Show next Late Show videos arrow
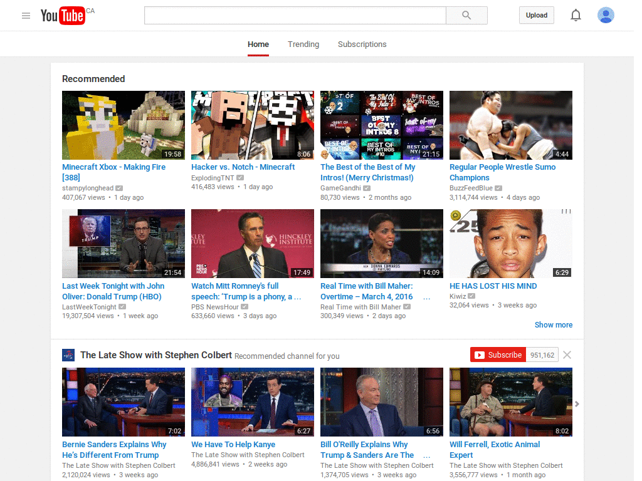Viewport: 642px width, 481px height. point(577,404)
